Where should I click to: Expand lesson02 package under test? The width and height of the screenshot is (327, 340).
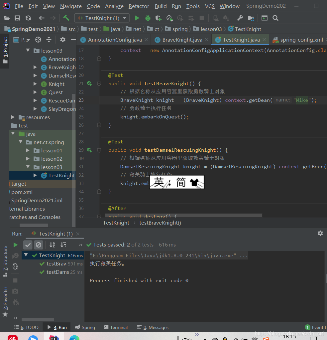tap(28, 159)
